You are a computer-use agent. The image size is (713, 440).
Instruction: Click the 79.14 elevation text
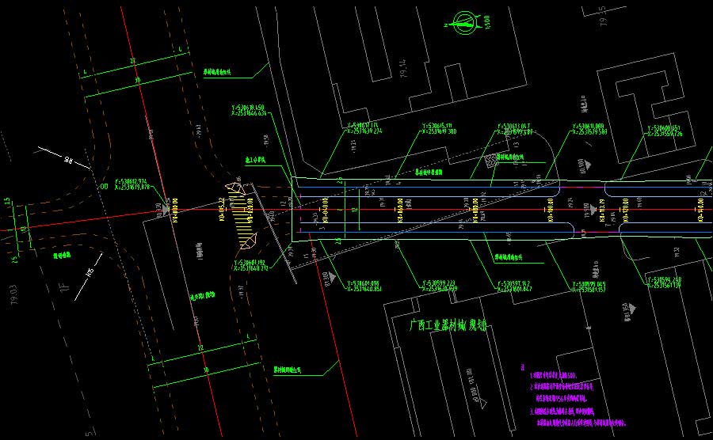click(402, 69)
